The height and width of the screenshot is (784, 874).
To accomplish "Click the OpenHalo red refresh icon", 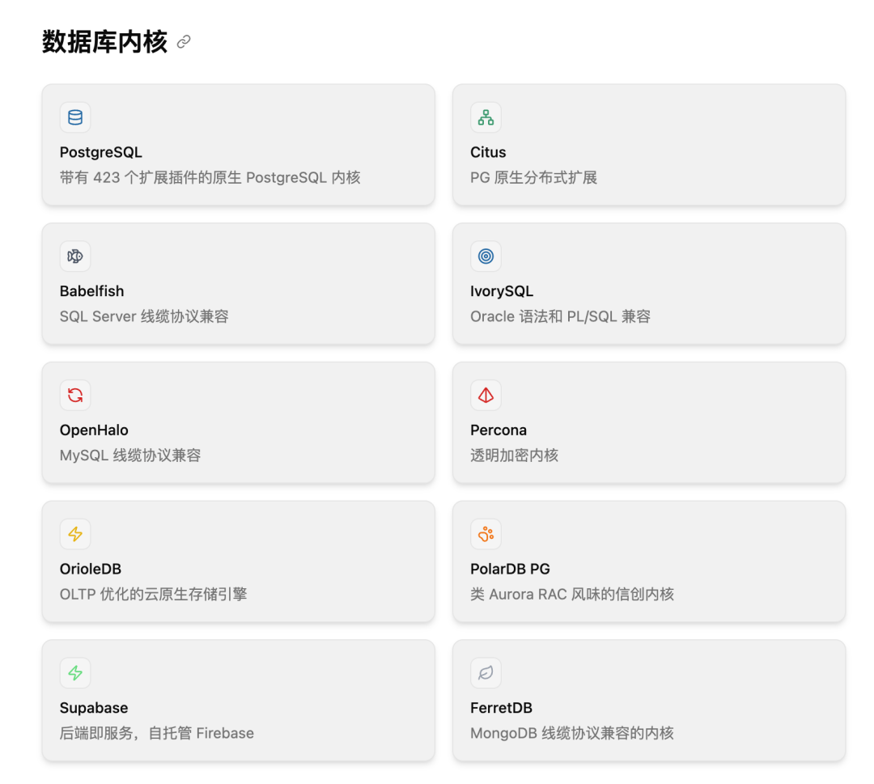I will click(75, 395).
